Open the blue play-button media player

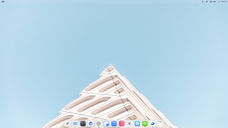137,124
